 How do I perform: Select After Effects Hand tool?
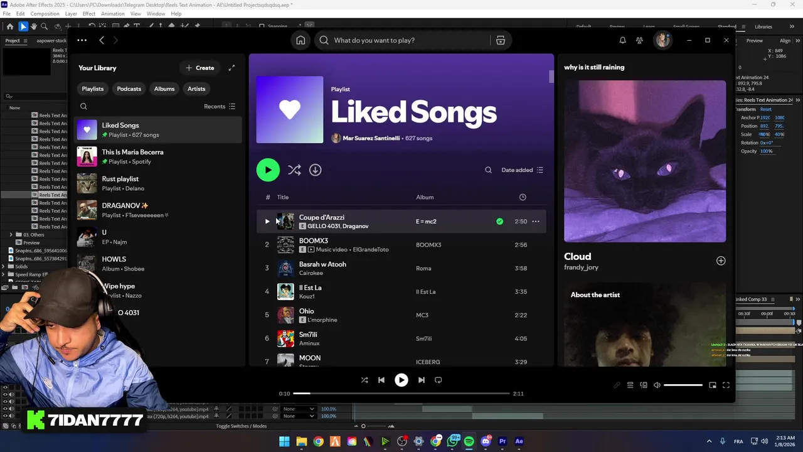point(33,26)
